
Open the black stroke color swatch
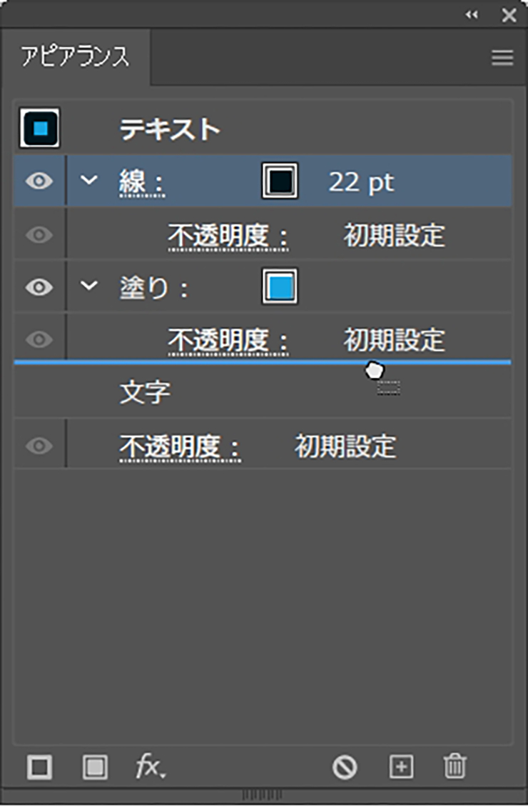pos(280,181)
